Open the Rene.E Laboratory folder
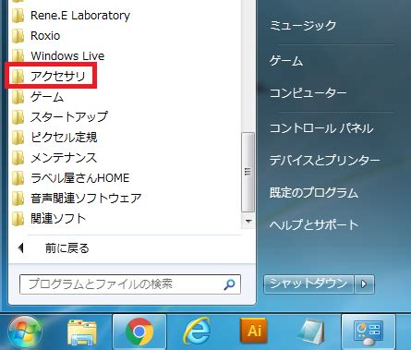The height and width of the screenshot is (350, 411). [x=80, y=16]
